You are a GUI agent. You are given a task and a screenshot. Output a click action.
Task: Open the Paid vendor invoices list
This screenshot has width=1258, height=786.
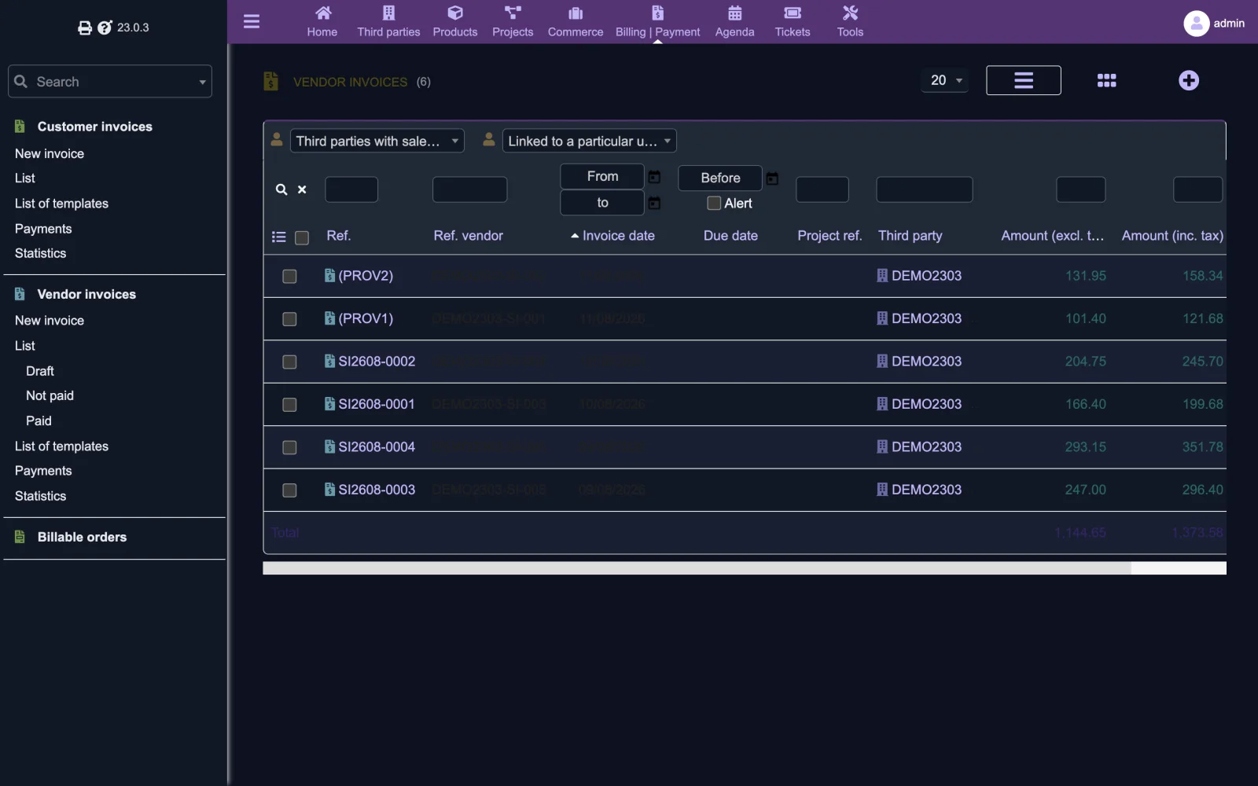click(x=39, y=421)
